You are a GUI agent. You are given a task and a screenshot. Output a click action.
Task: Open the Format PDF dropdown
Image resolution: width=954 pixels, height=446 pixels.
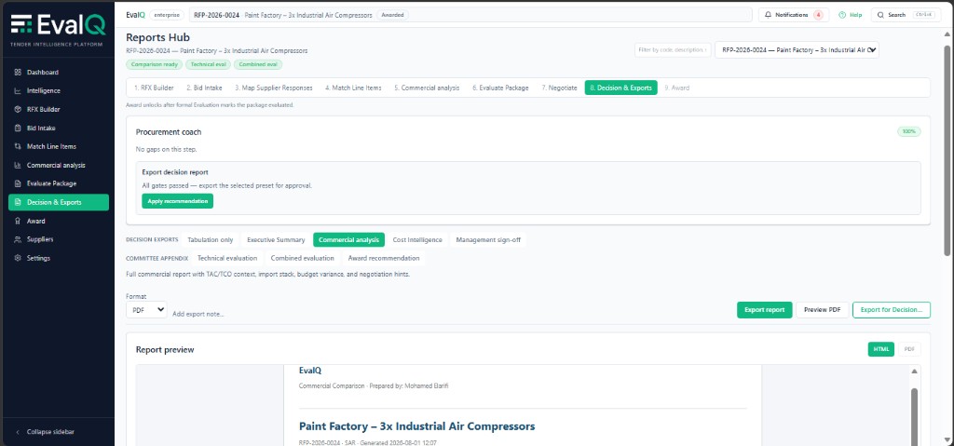click(x=146, y=310)
